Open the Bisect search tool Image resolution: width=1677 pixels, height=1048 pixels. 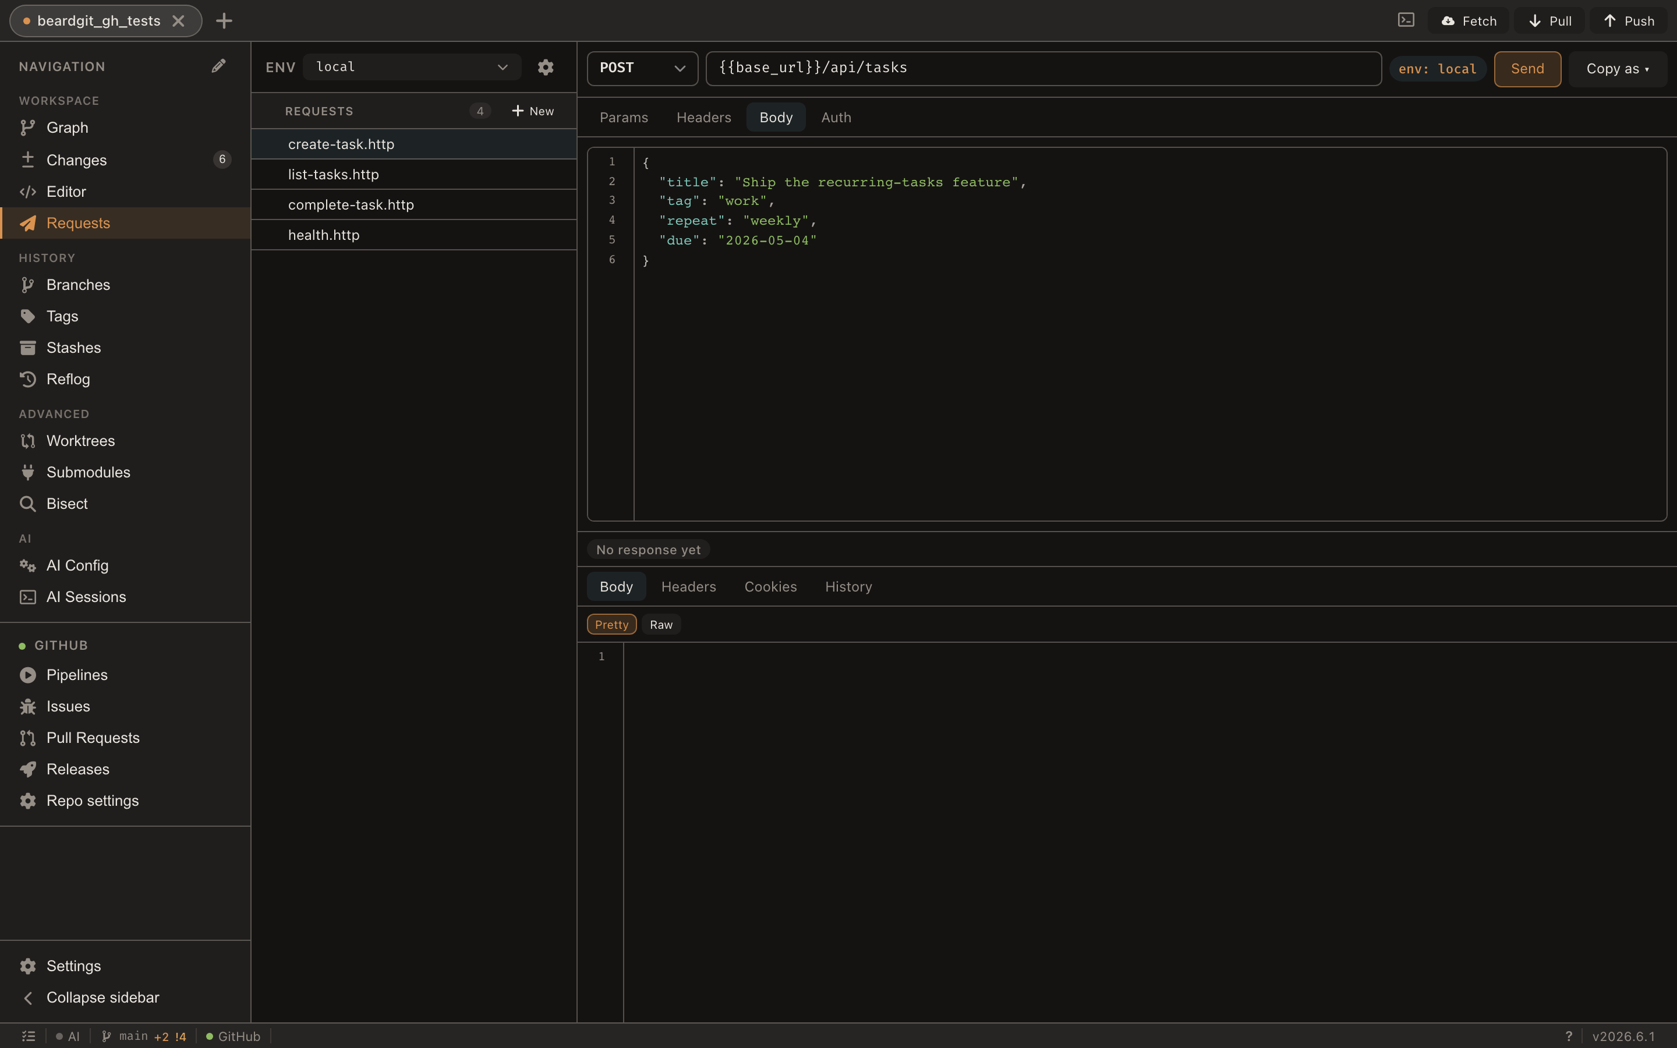click(x=125, y=504)
